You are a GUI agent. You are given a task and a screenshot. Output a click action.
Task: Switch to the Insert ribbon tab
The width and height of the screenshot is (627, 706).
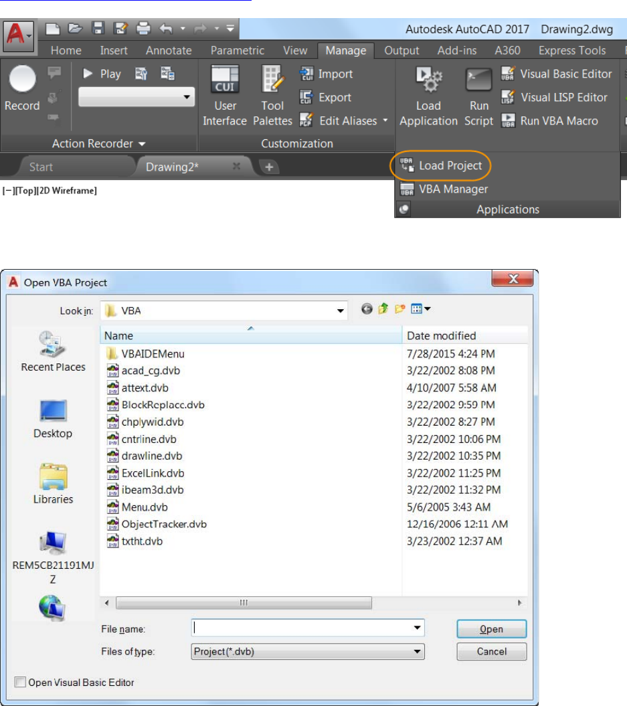pyautogui.click(x=114, y=50)
